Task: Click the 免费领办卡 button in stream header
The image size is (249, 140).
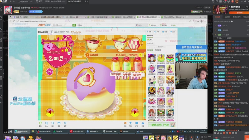Action: click(197, 12)
